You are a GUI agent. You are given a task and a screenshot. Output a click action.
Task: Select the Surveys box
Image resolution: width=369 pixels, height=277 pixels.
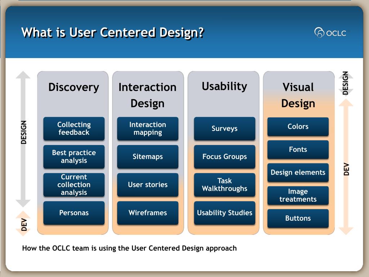pyautogui.click(x=224, y=129)
